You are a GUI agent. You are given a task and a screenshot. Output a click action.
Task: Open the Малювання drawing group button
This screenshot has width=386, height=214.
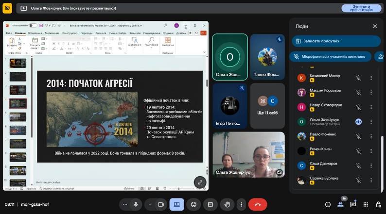tap(135, 41)
